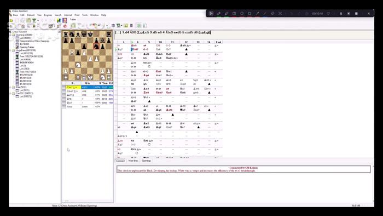Open the Help menu
Viewport: 383px width, 216px height.
pyautogui.click(x=103, y=15)
